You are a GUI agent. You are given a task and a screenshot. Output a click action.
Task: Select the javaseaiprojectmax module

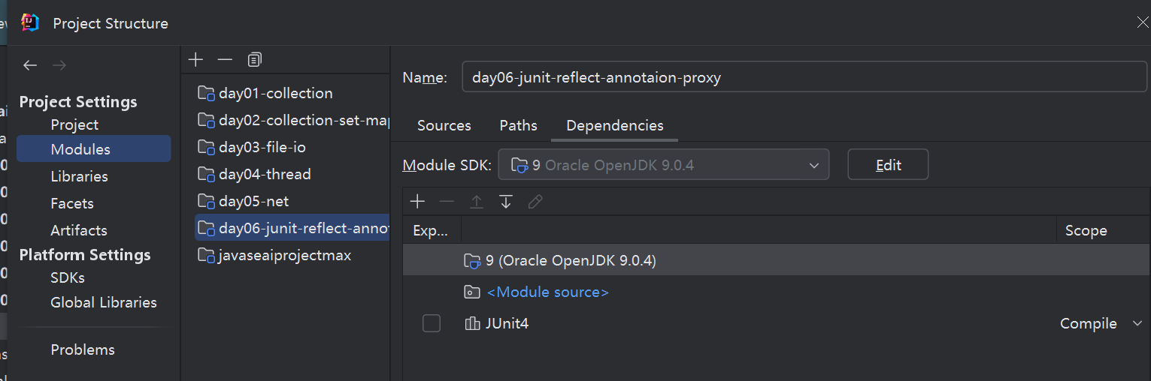click(x=284, y=255)
